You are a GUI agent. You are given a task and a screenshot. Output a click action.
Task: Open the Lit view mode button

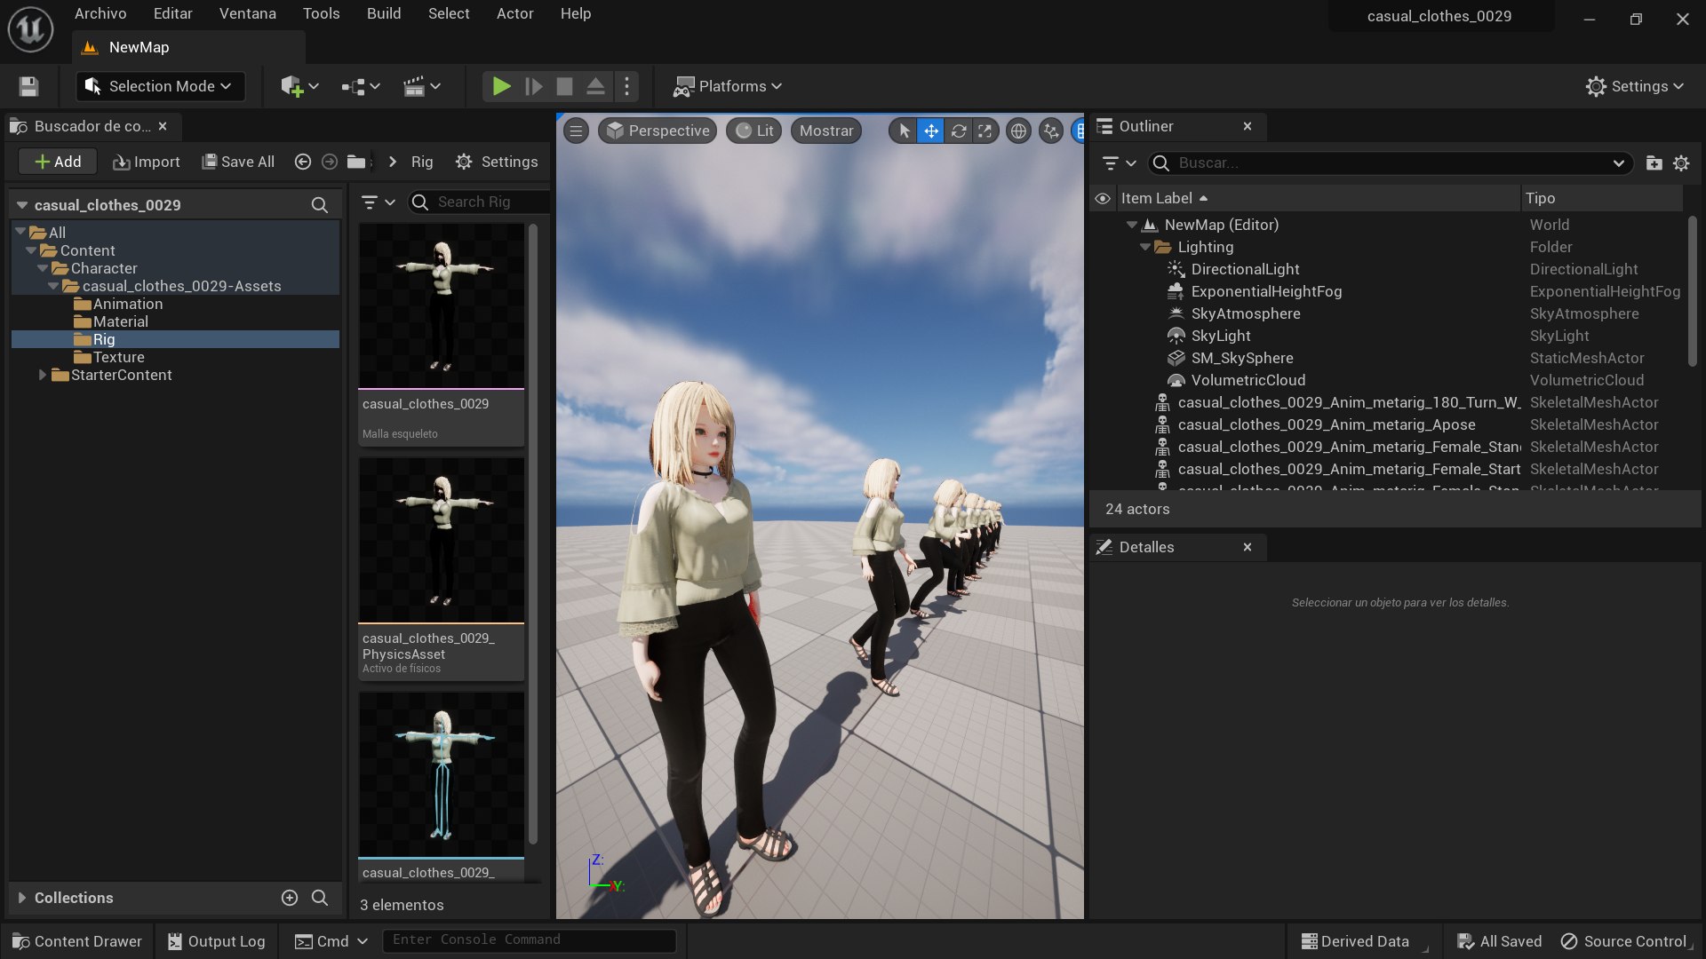(x=754, y=131)
